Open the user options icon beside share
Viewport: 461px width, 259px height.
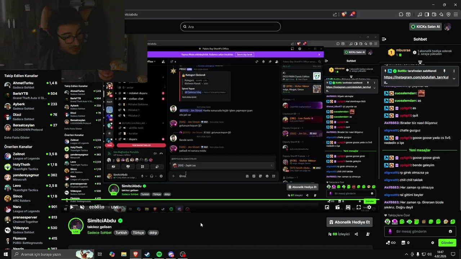click(x=368, y=234)
